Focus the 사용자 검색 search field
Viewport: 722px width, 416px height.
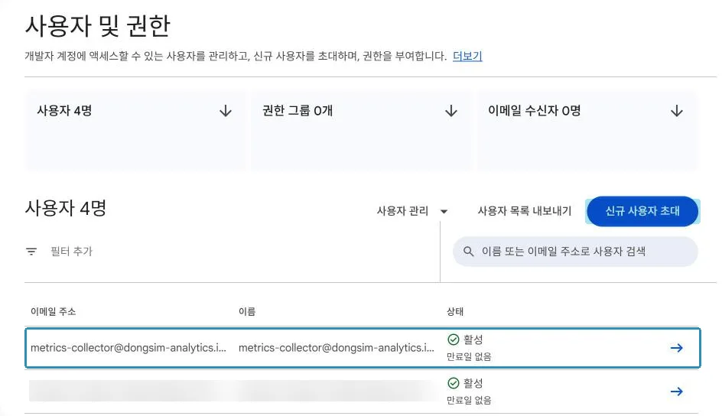pyautogui.click(x=575, y=252)
